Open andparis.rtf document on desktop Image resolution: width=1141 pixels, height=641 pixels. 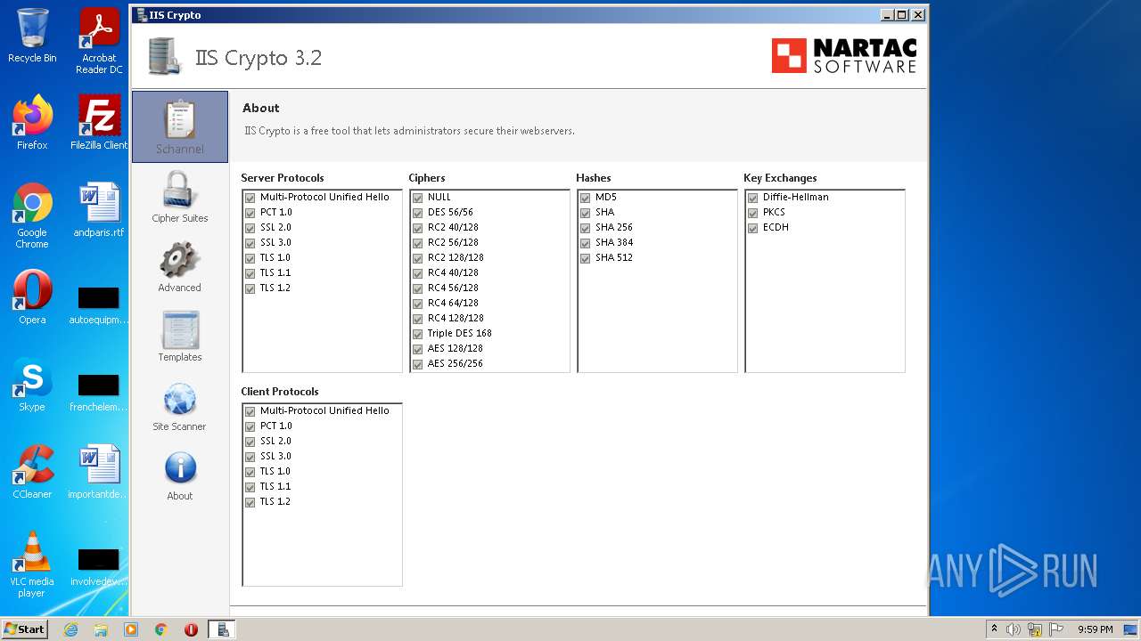pos(99,209)
